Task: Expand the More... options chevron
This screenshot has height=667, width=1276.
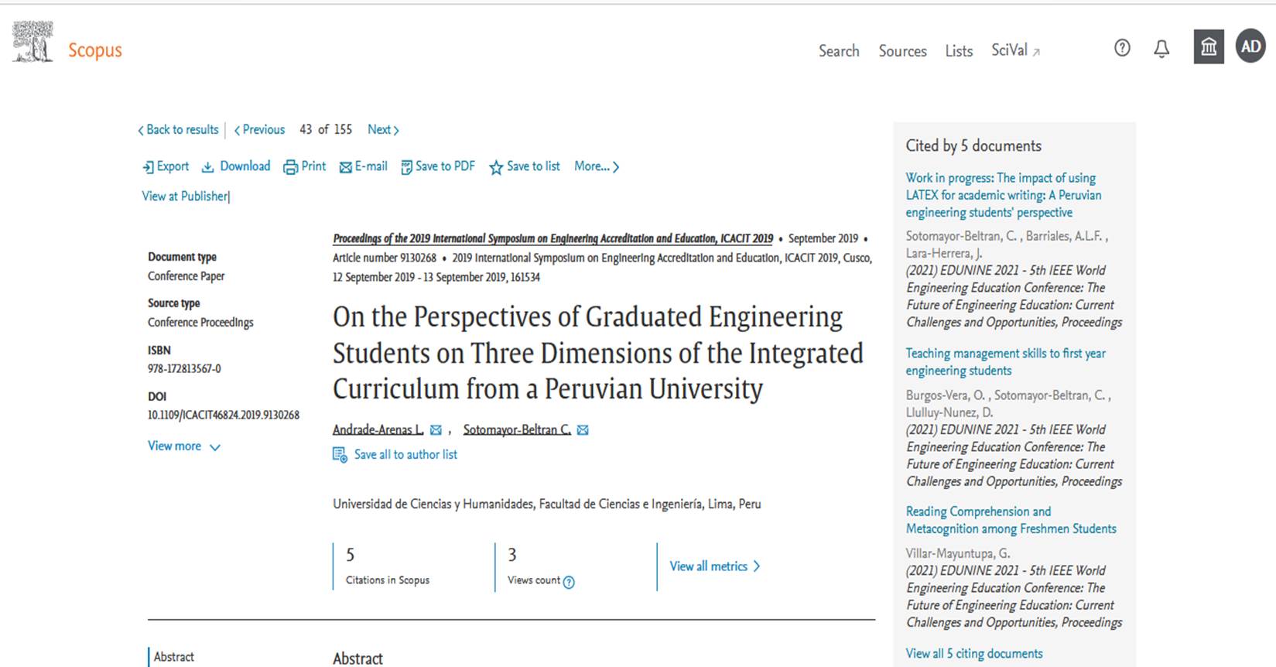Action: point(616,167)
